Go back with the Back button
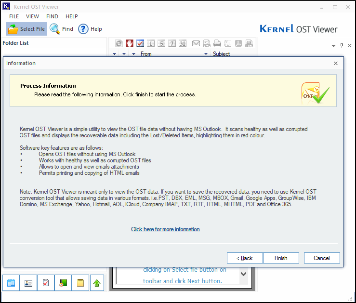This screenshot has height=303, width=356. 245,258
